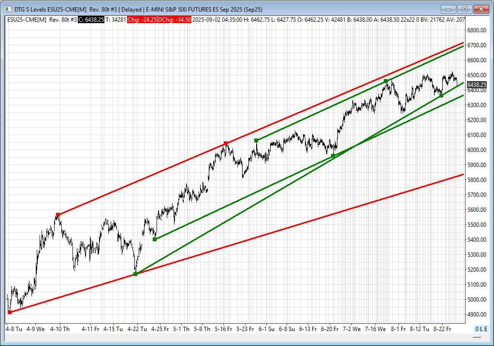Select green trendline anchor at 5170 low

(135, 274)
